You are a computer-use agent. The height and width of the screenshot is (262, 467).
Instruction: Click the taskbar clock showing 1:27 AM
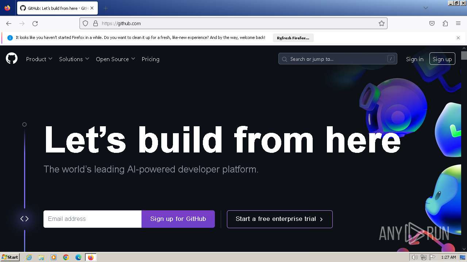pos(448,257)
